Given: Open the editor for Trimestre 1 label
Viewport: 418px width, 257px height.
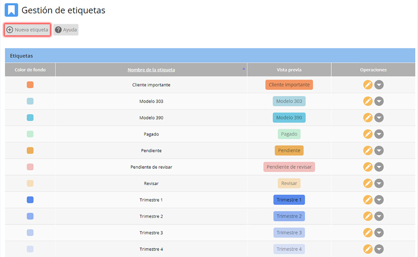Looking at the screenshot, I should pos(368,200).
